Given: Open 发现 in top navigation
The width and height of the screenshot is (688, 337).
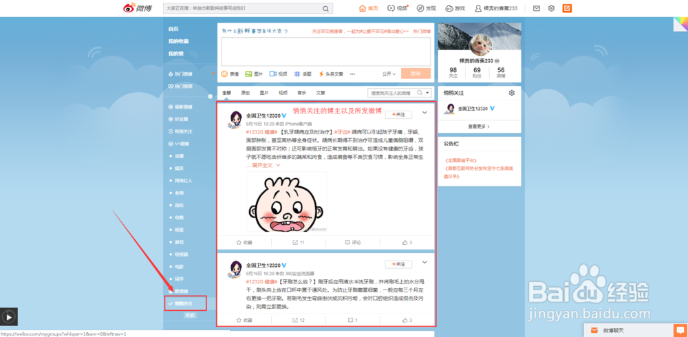Looking at the screenshot, I should 427,8.
